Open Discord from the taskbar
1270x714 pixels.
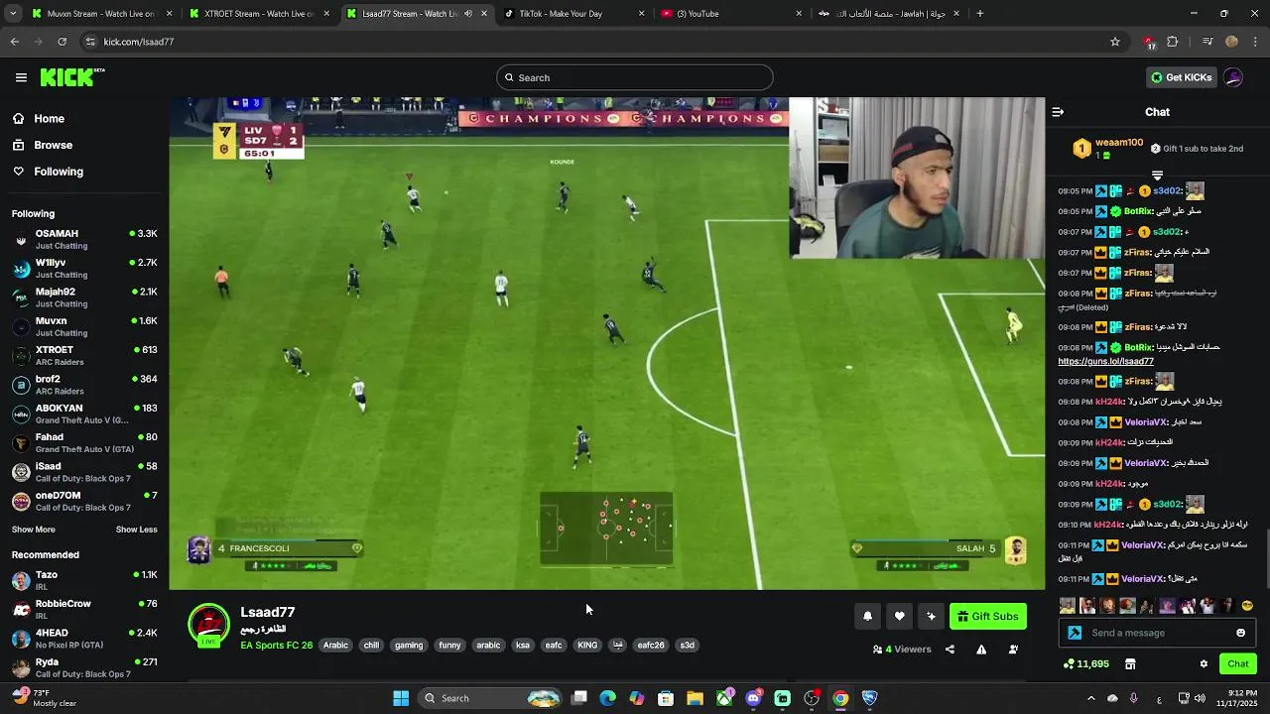[753, 698]
